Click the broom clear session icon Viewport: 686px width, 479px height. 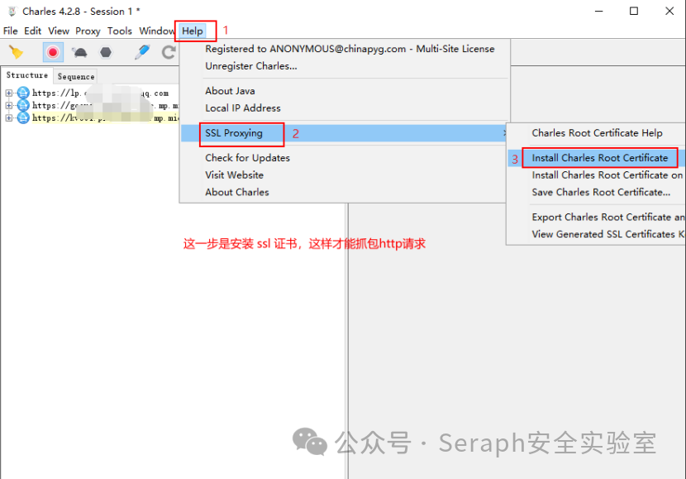(x=17, y=53)
